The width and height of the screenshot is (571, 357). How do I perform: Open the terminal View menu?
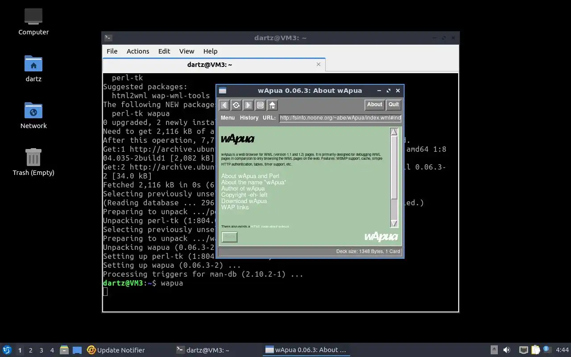(x=186, y=51)
